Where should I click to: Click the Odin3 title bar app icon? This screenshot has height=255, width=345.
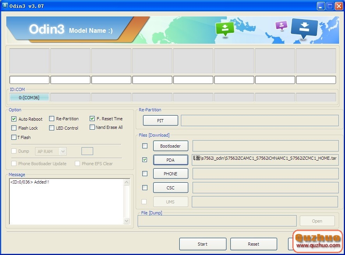click(5, 6)
